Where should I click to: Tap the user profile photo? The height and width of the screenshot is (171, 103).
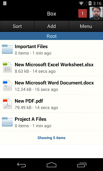coord(96,13)
